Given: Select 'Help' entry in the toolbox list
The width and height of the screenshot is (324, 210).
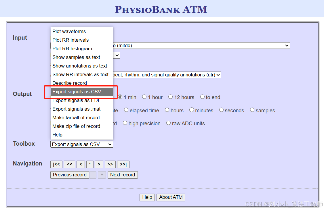Looking at the screenshot, I should (x=82, y=135).
